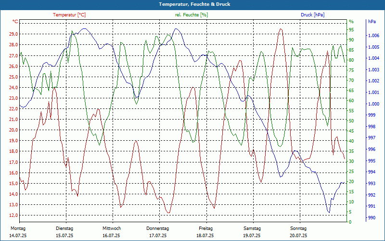The height and width of the screenshot is (241, 385).
Task: Click humidity axis value "10"
Action: point(351,202)
